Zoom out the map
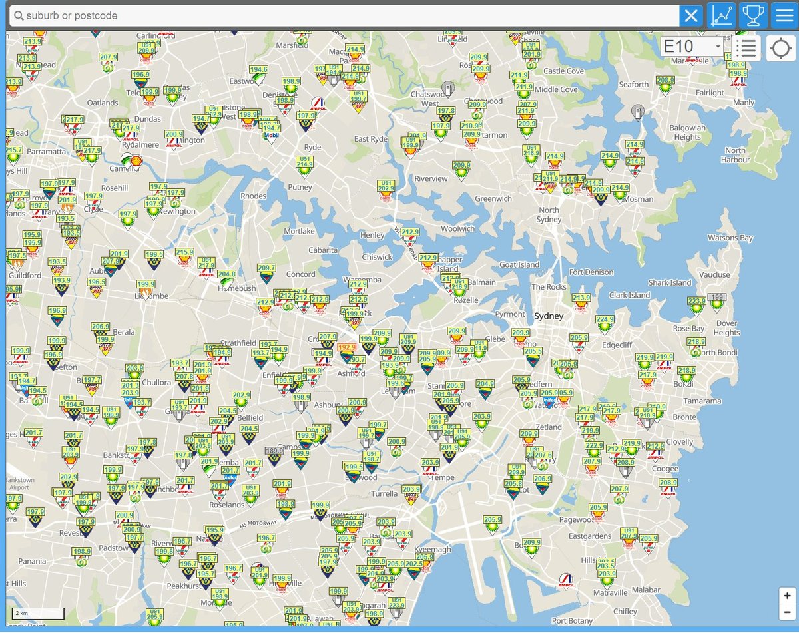Screen dimensions: 799x633 click(x=788, y=612)
